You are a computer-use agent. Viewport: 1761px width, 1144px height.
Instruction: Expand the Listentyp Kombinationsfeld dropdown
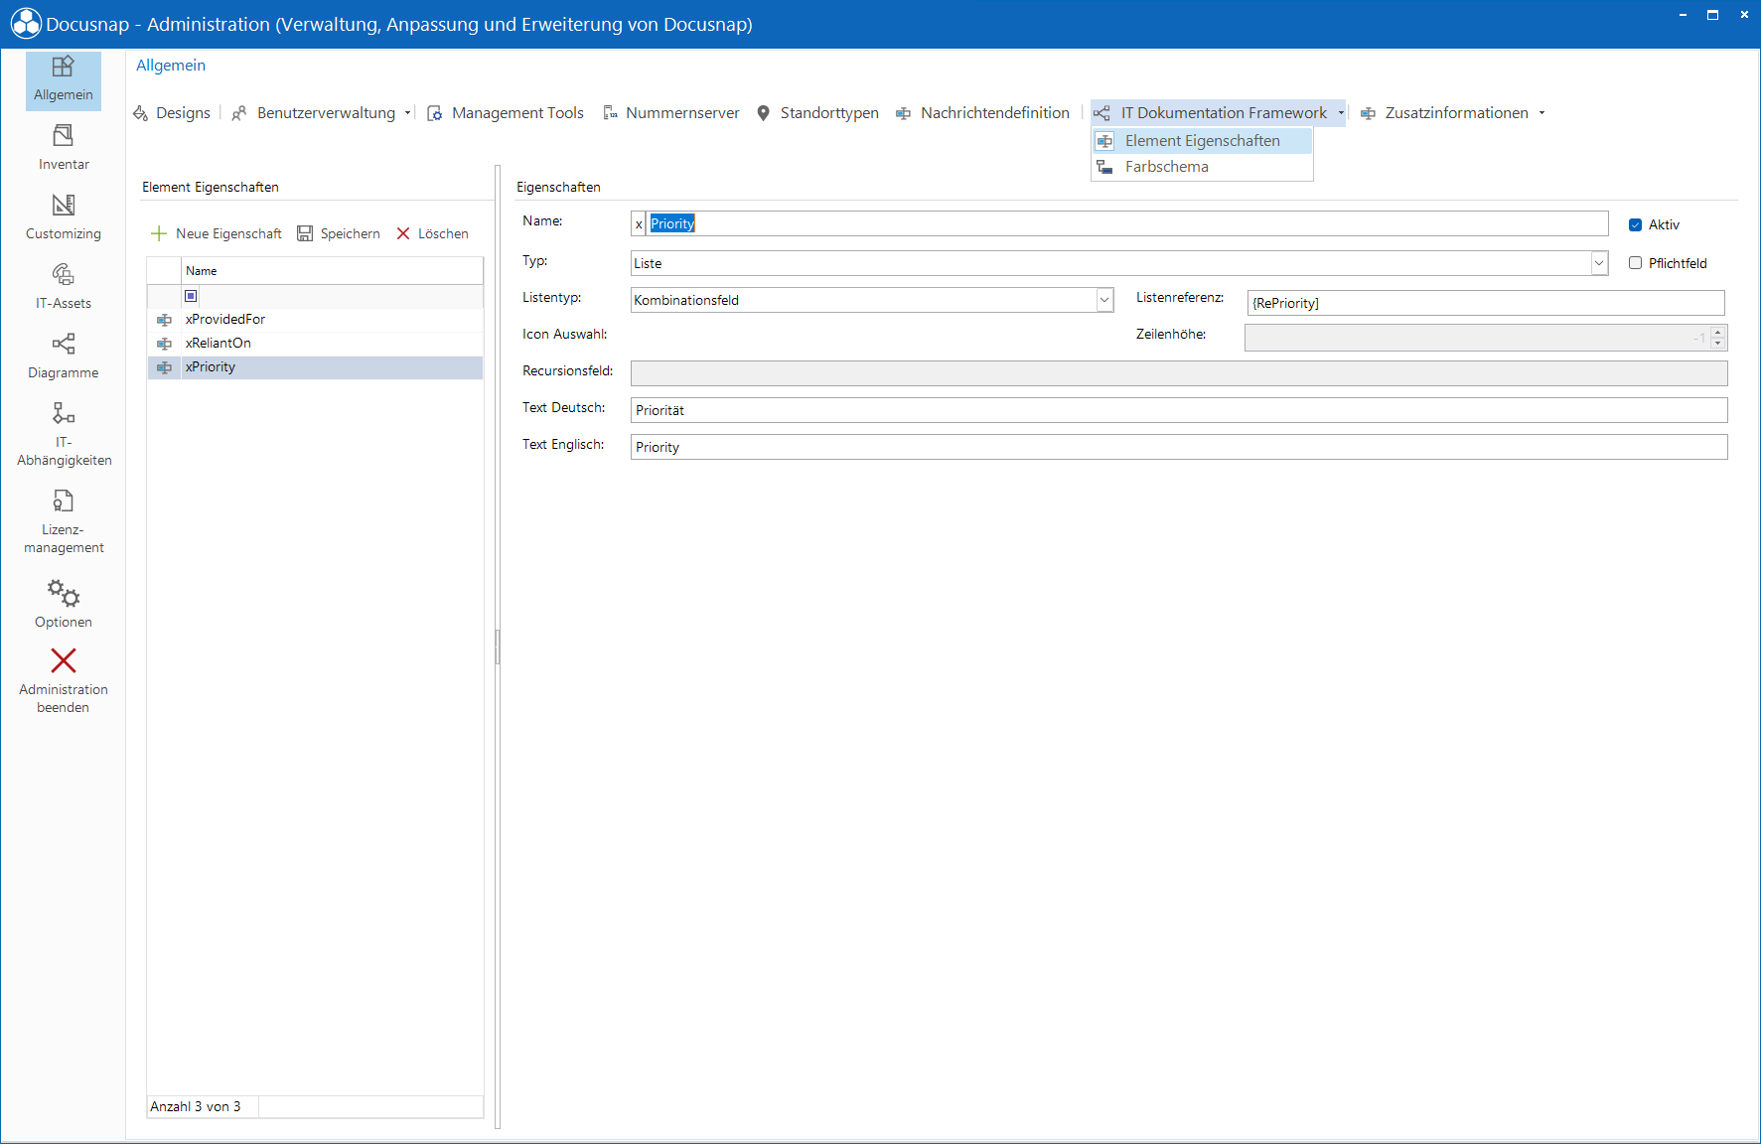click(1104, 300)
